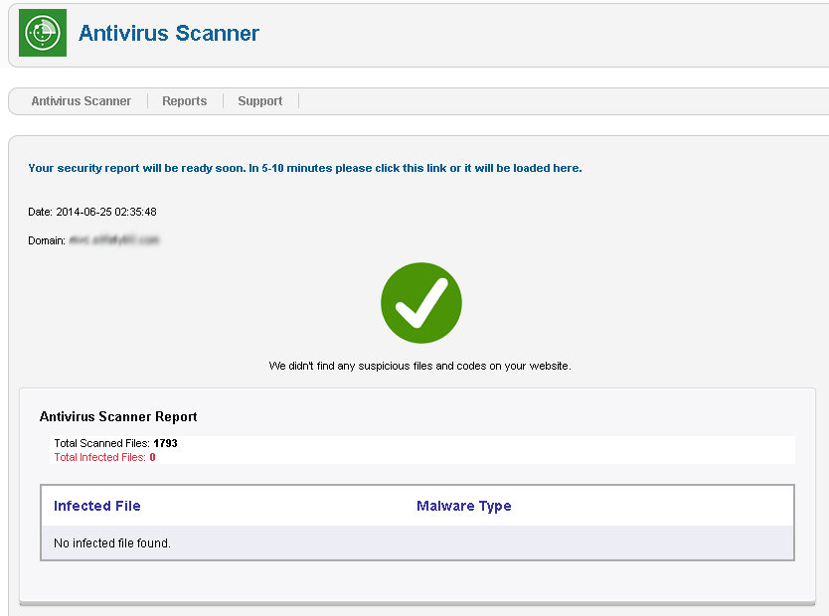Click the no suspicious files found message
The image size is (829, 616).
pyautogui.click(x=419, y=366)
